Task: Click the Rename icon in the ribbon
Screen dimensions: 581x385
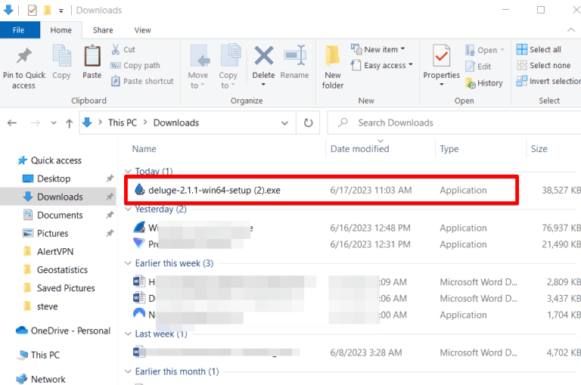Action: click(294, 57)
